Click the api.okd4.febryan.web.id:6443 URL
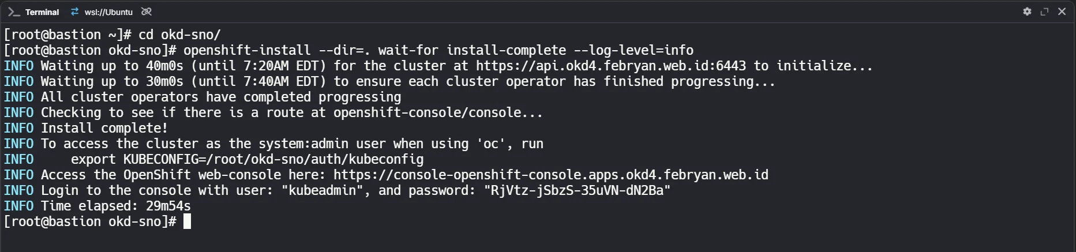Image resolution: width=1076 pixels, height=252 pixels. pyautogui.click(x=610, y=66)
